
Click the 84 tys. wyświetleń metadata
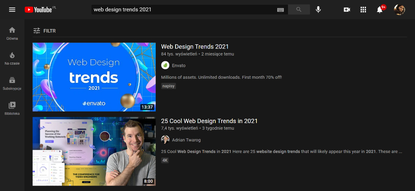[179, 54]
